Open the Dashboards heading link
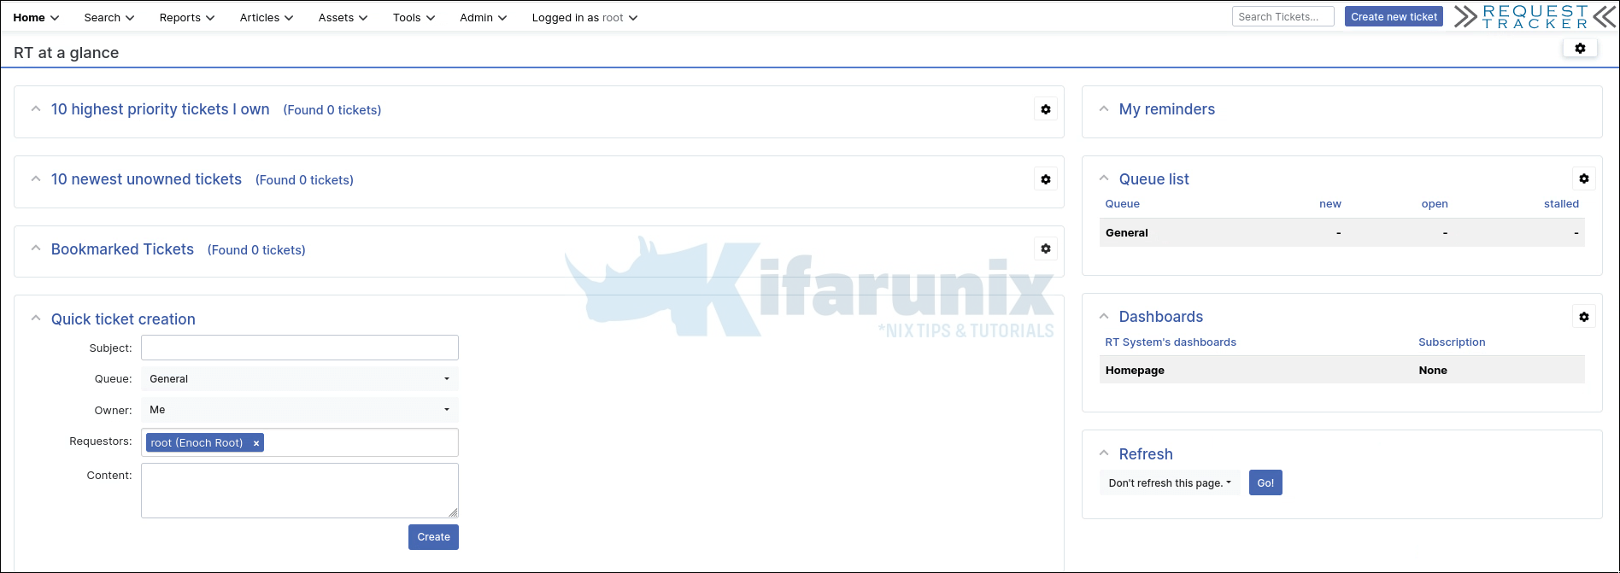1620x573 pixels. (1161, 317)
